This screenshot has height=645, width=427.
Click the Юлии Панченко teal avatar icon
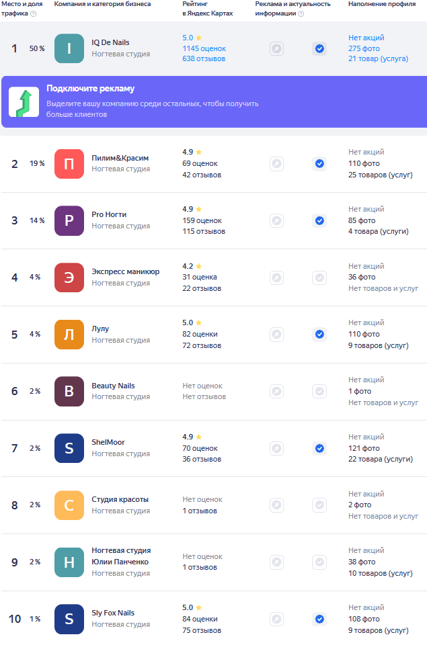point(69,562)
